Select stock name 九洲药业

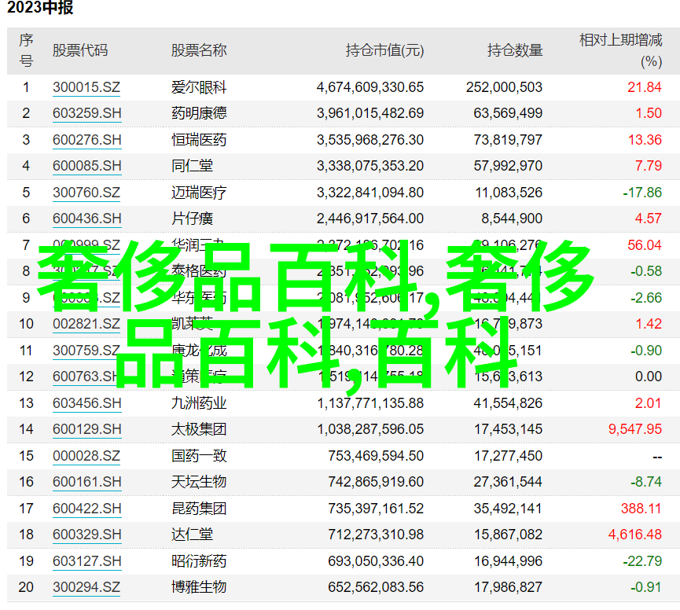point(199,403)
